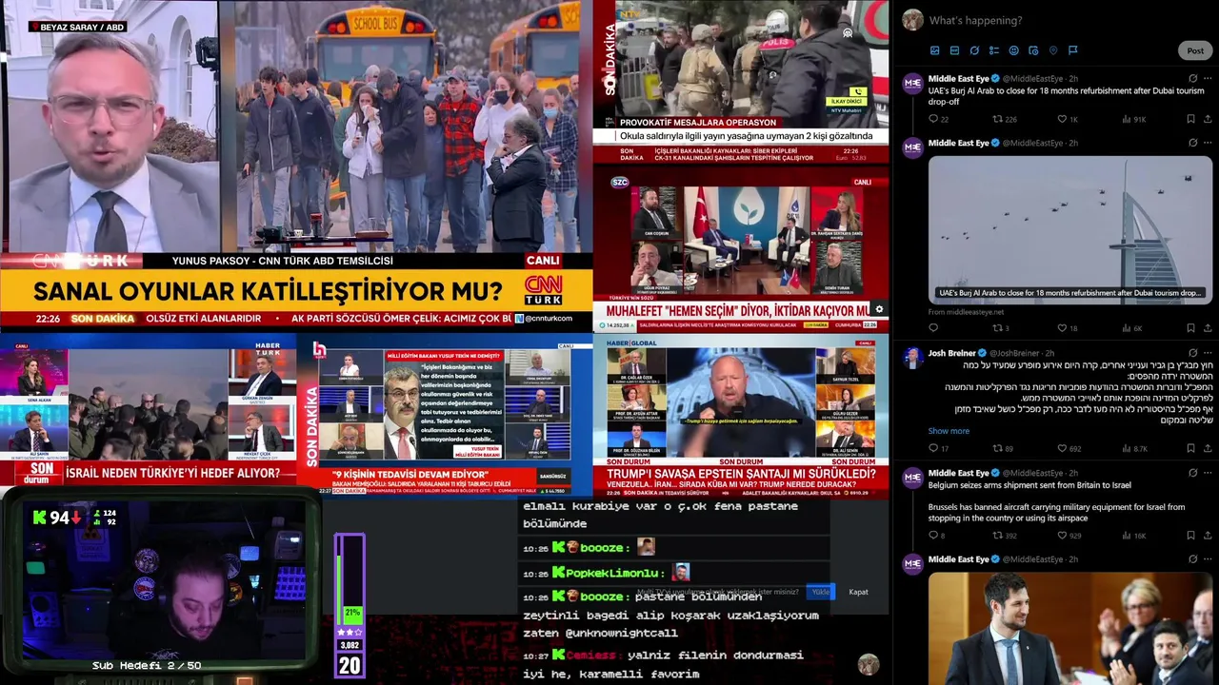Screen dimensions: 1219x685
Task: Open Grok explain on first Middle East Eye tweet
Action: click(x=1193, y=78)
